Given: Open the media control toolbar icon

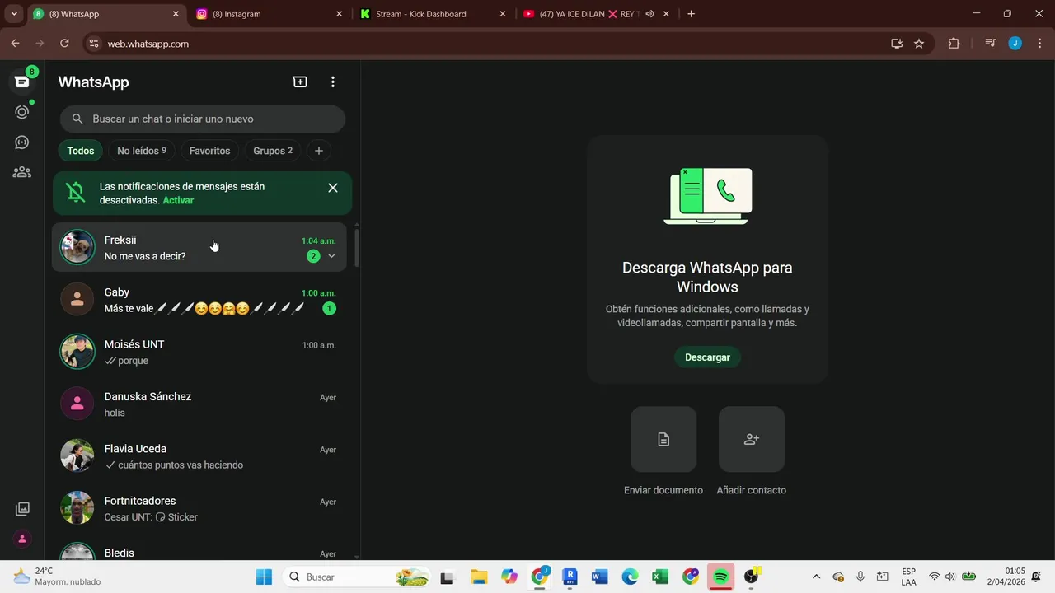Looking at the screenshot, I should (x=991, y=44).
